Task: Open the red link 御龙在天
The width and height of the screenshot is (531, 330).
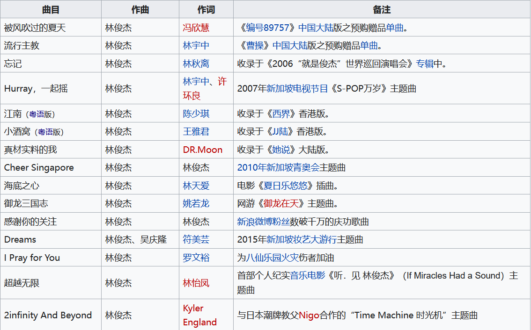Action: [x=281, y=203]
